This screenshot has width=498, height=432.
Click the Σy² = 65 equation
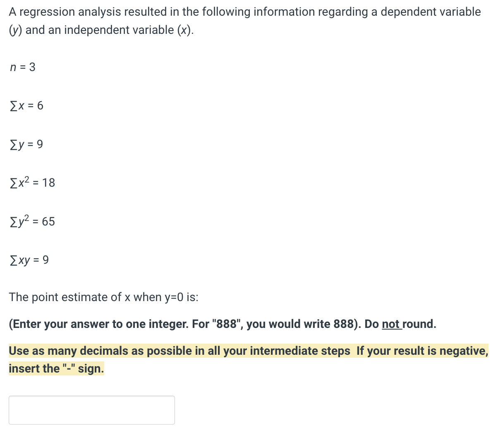click(31, 221)
